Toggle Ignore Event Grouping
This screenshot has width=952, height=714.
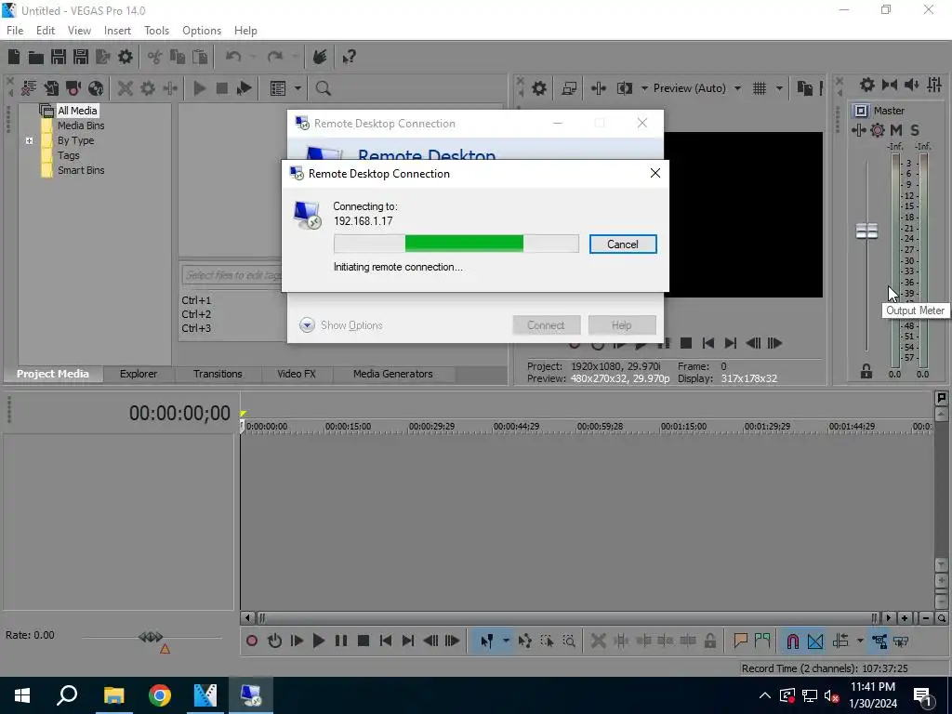(901, 641)
